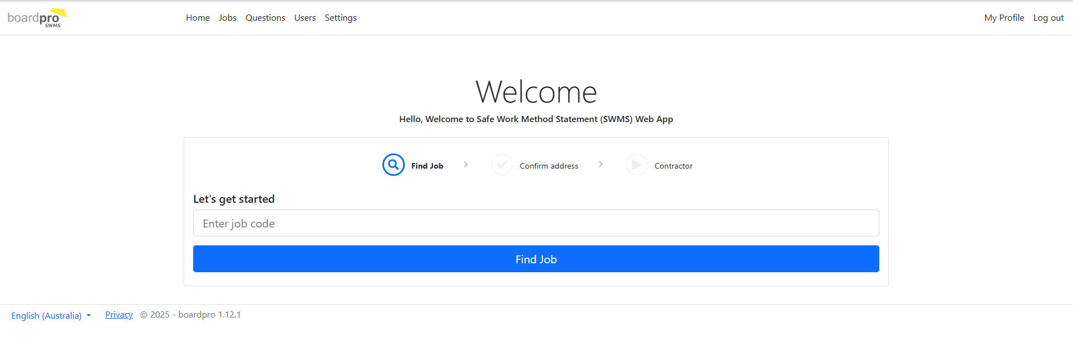This screenshot has width=1073, height=340.
Task: Click the chevron after Find Job step
Action: [x=466, y=165]
